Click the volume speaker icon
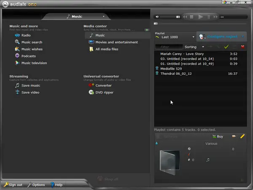 pyautogui.click(x=157, y=17)
